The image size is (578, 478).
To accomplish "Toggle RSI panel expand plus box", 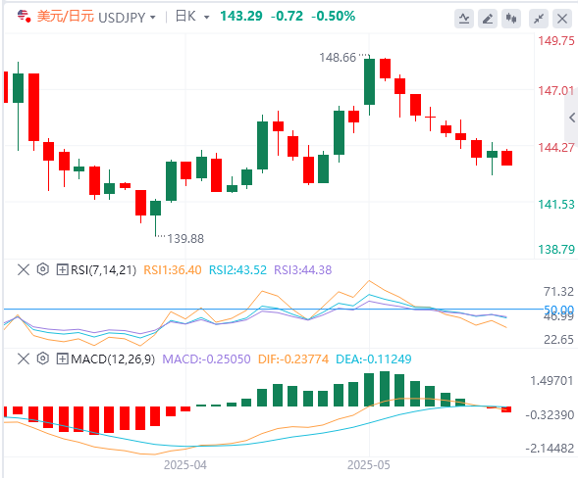I will pyautogui.click(x=62, y=269).
